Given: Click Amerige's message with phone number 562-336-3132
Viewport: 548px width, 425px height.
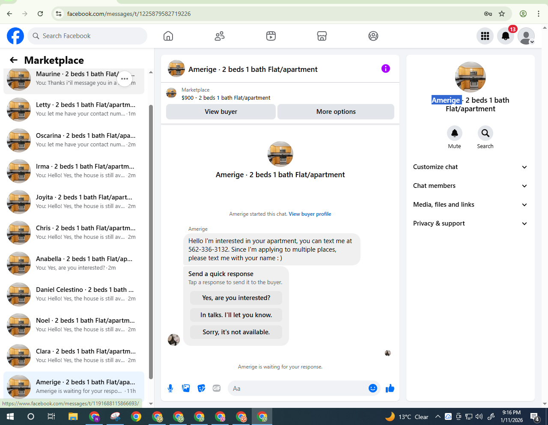Looking at the screenshot, I should [x=272, y=250].
